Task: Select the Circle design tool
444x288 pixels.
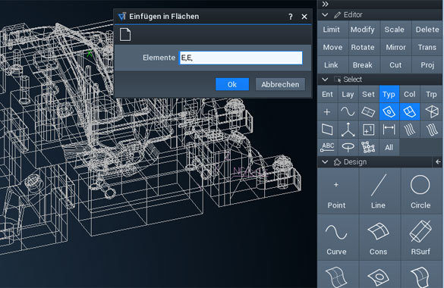Action: 422,191
